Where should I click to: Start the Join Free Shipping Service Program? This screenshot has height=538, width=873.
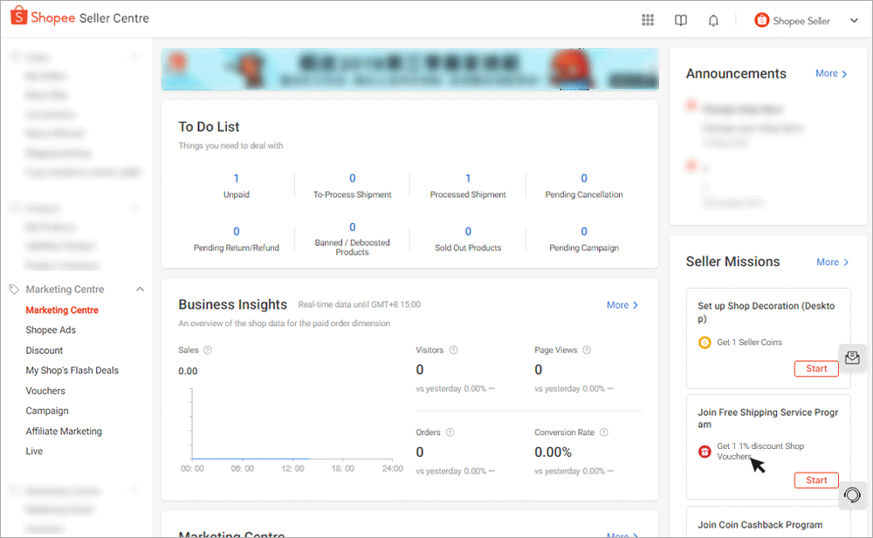click(x=816, y=480)
